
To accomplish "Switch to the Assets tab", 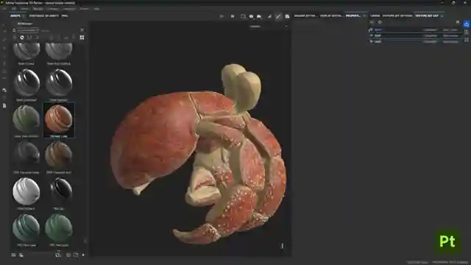I will (15, 16).
